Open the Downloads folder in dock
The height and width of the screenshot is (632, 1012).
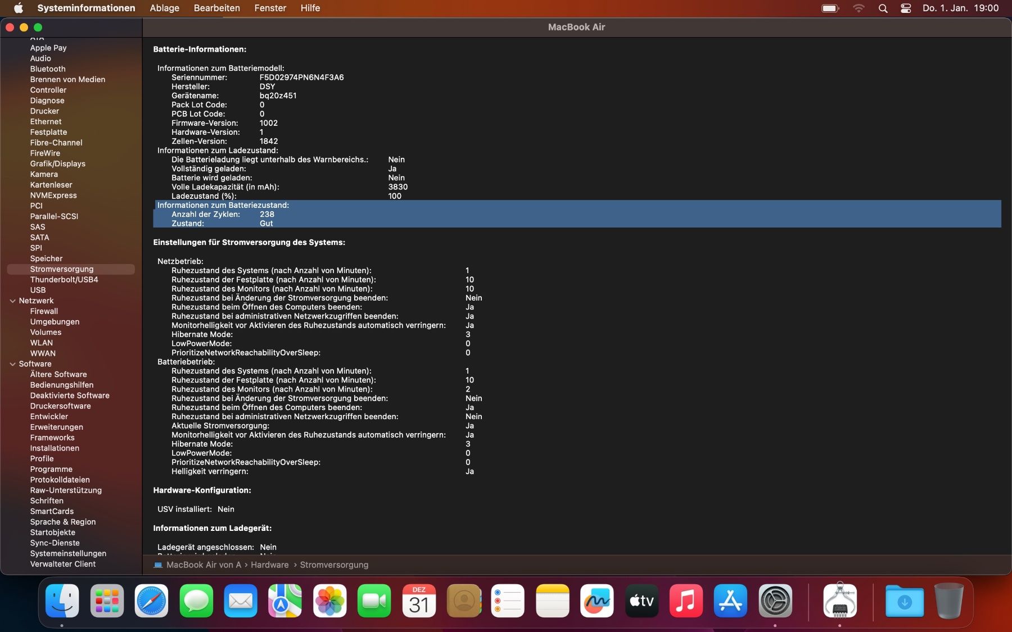(x=904, y=601)
